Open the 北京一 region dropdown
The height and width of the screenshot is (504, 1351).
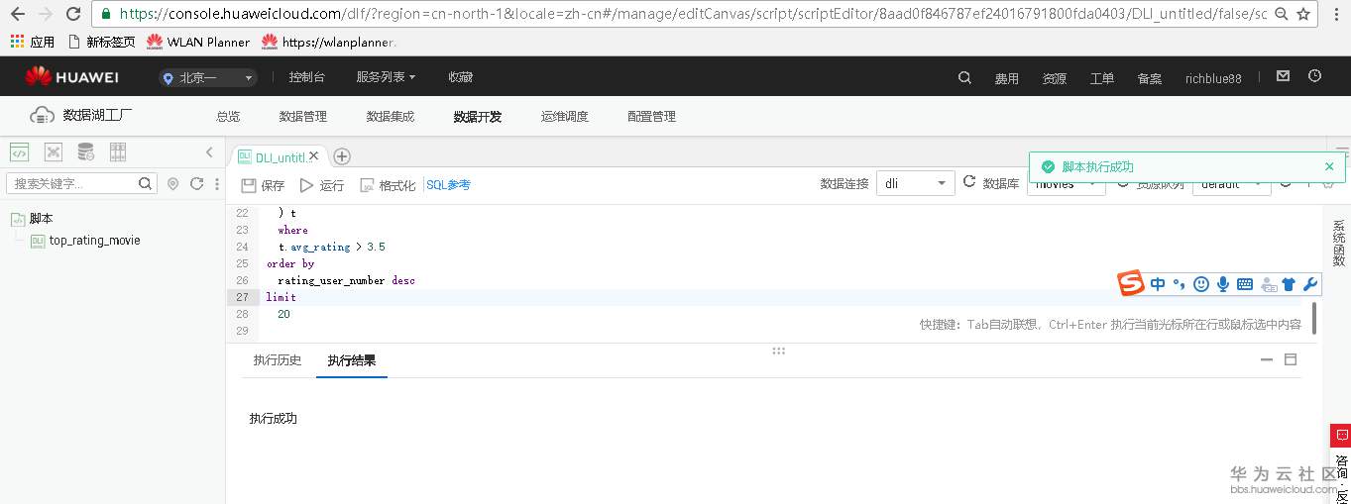coord(208,77)
